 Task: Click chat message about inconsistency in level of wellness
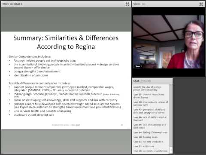coord(151,103)
